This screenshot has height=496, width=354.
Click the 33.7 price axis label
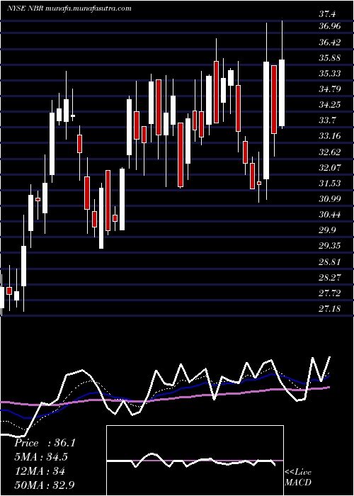click(x=327, y=120)
